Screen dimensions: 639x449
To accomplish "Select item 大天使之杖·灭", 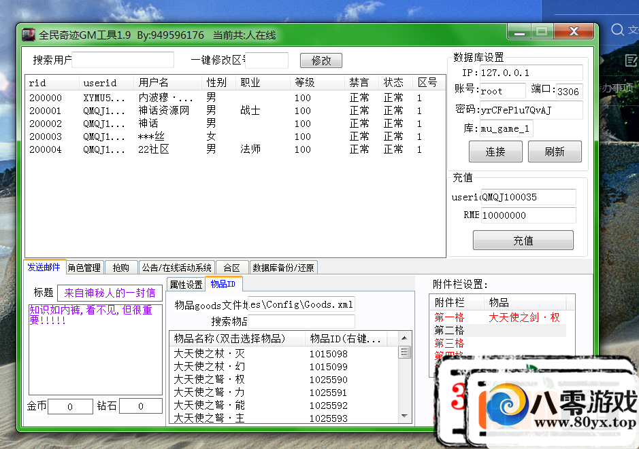I will [284, 353].
